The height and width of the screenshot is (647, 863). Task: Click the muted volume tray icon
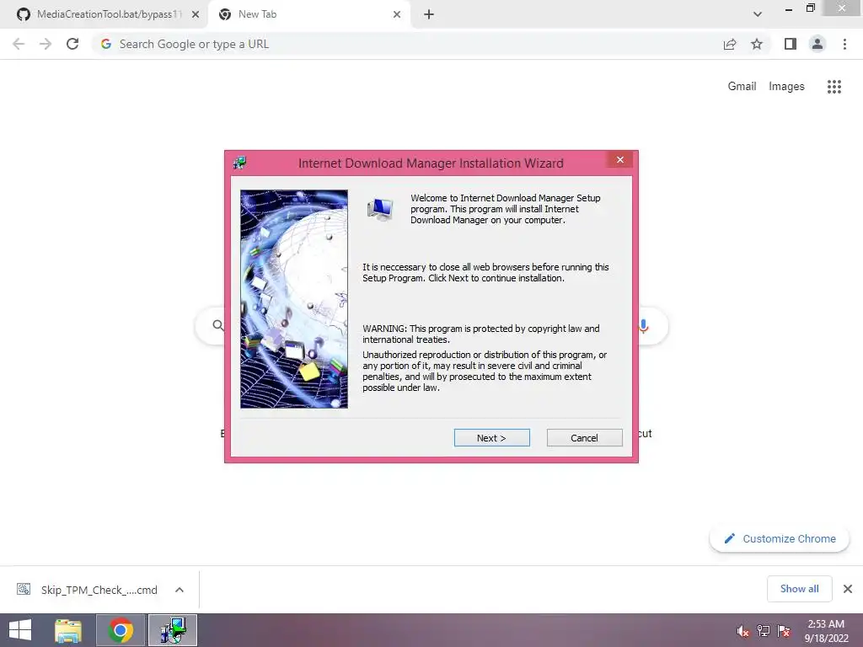point(743,631)
